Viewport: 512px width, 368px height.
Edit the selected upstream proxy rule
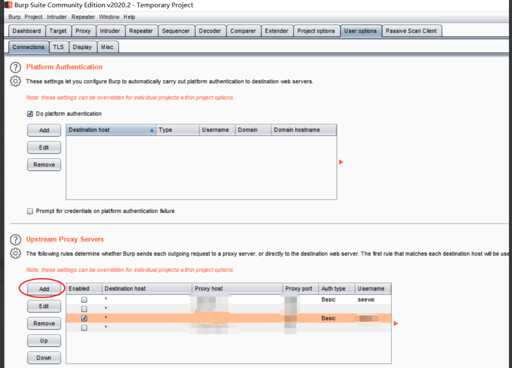click(44, 306)
